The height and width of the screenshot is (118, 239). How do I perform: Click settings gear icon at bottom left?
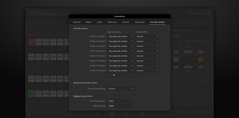(x=29, y=114)
